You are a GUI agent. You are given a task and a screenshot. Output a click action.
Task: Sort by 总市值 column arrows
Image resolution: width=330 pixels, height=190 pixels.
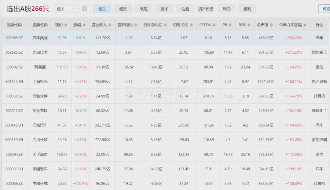click(272, 25)
